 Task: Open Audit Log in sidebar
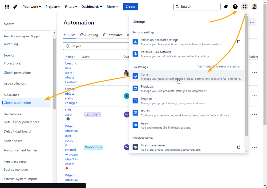pyautogui.click(x=11, y=44)
